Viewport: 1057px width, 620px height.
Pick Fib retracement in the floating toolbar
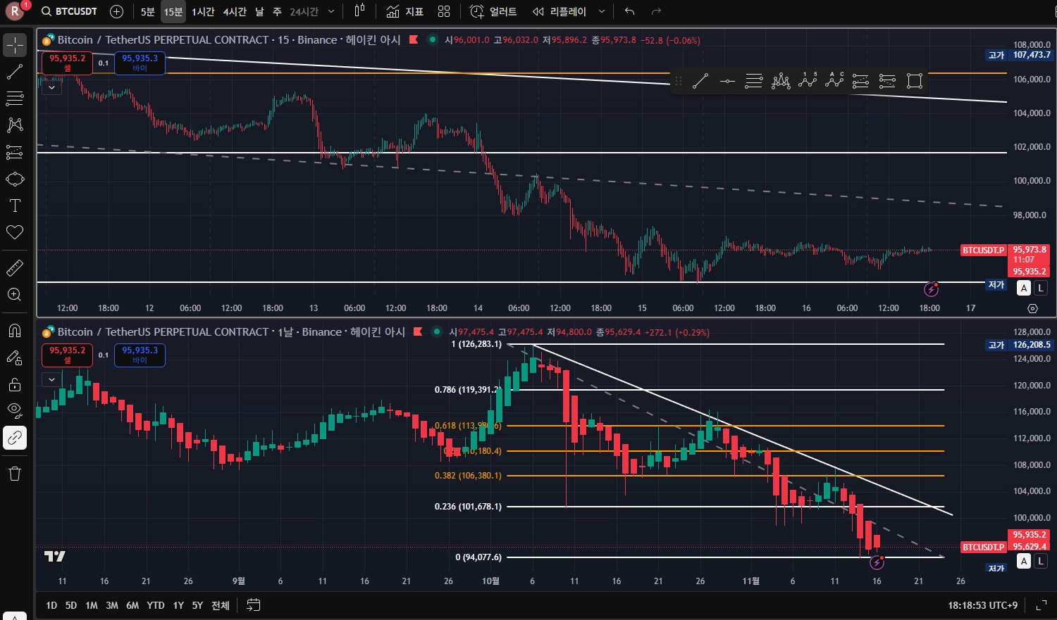click(754, 81)
